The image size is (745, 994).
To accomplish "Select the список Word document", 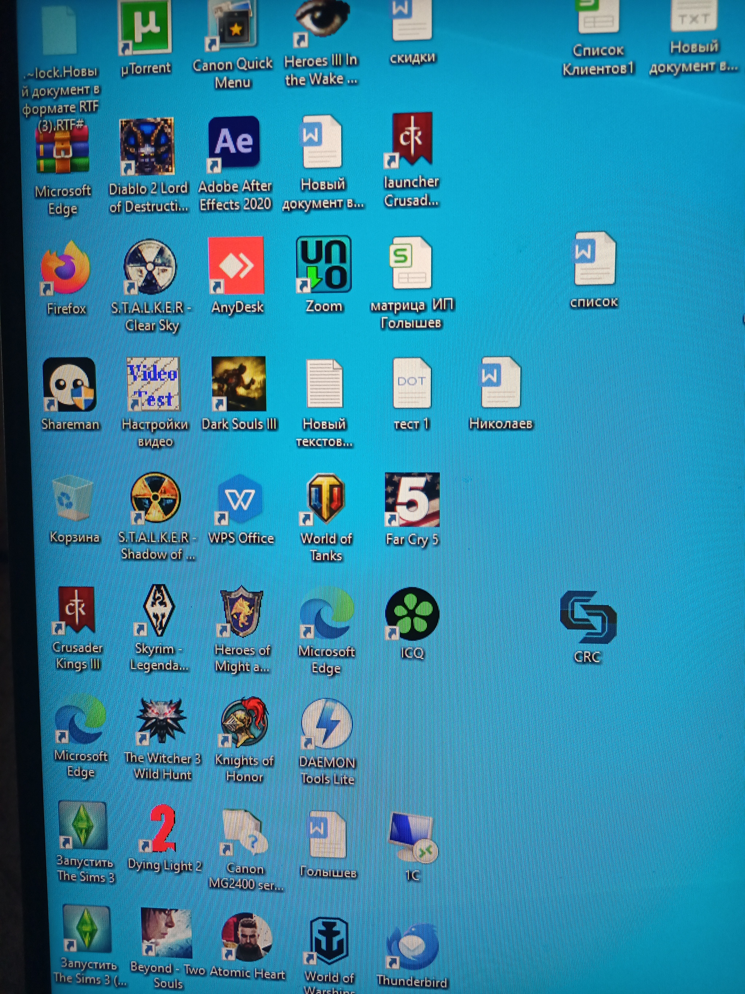I will coord(594,259).
